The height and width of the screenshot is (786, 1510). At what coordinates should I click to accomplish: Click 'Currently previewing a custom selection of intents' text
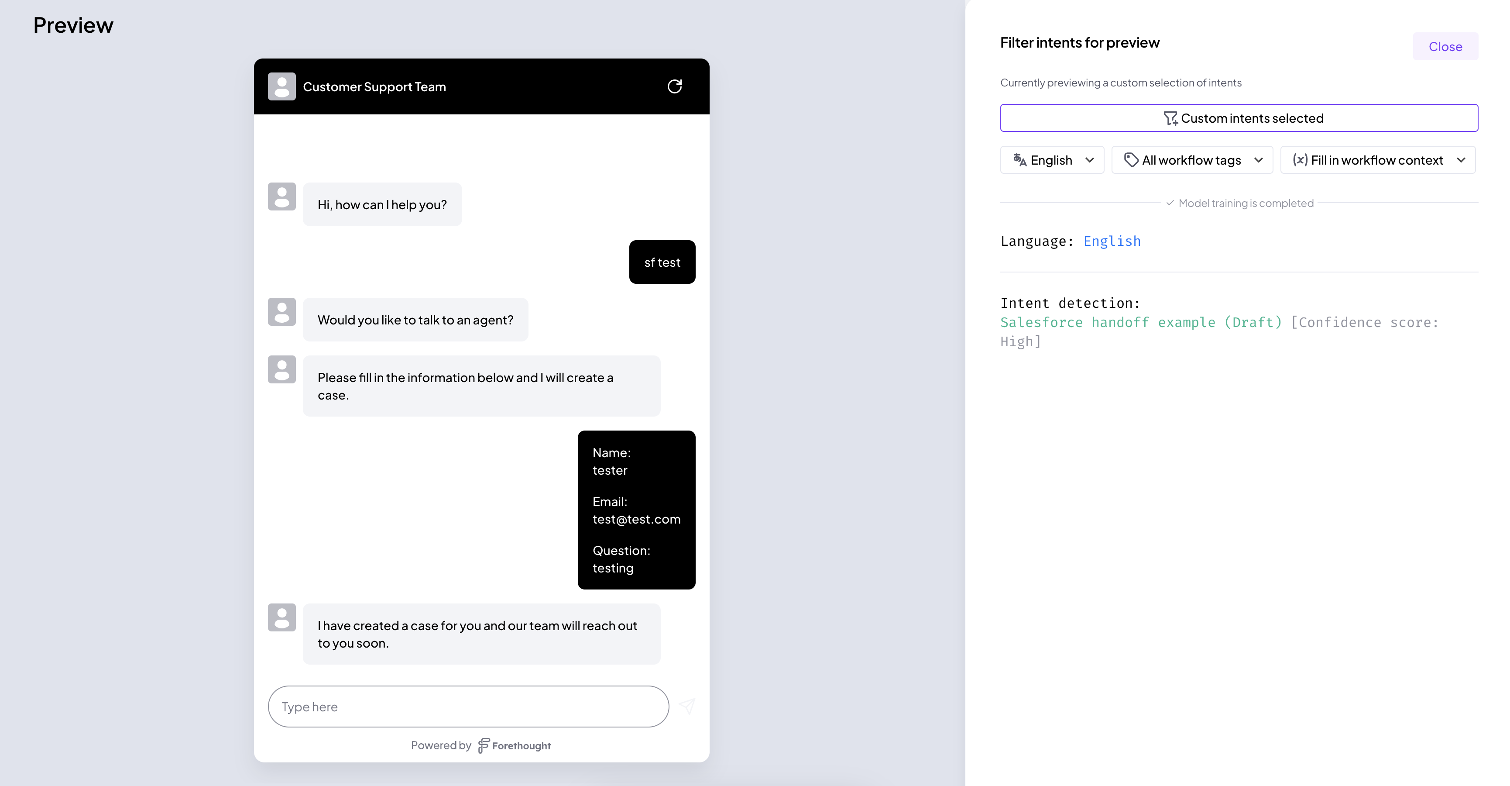[1121, 83]
